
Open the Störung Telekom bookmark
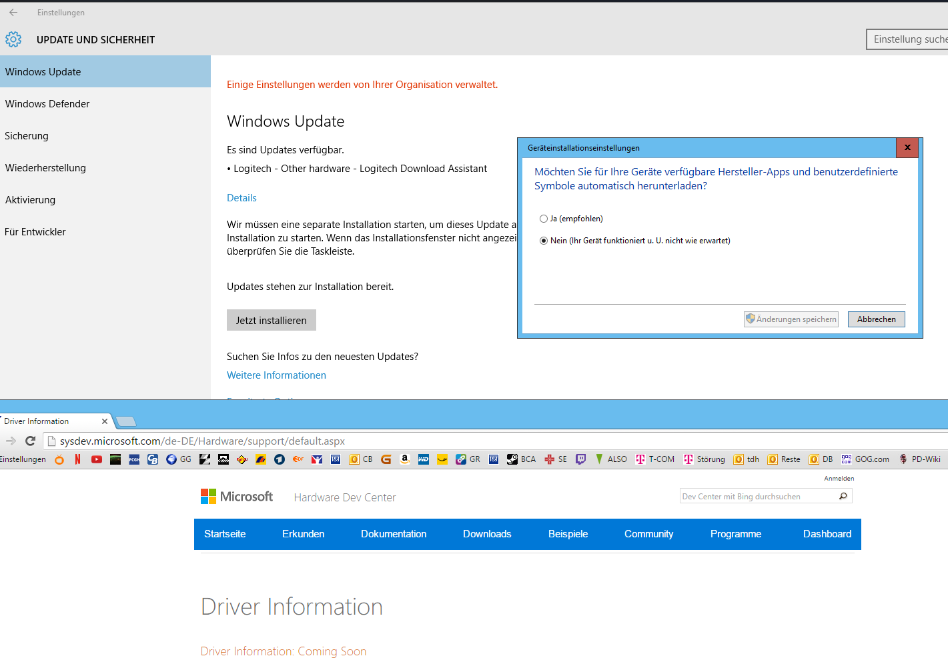704,459
